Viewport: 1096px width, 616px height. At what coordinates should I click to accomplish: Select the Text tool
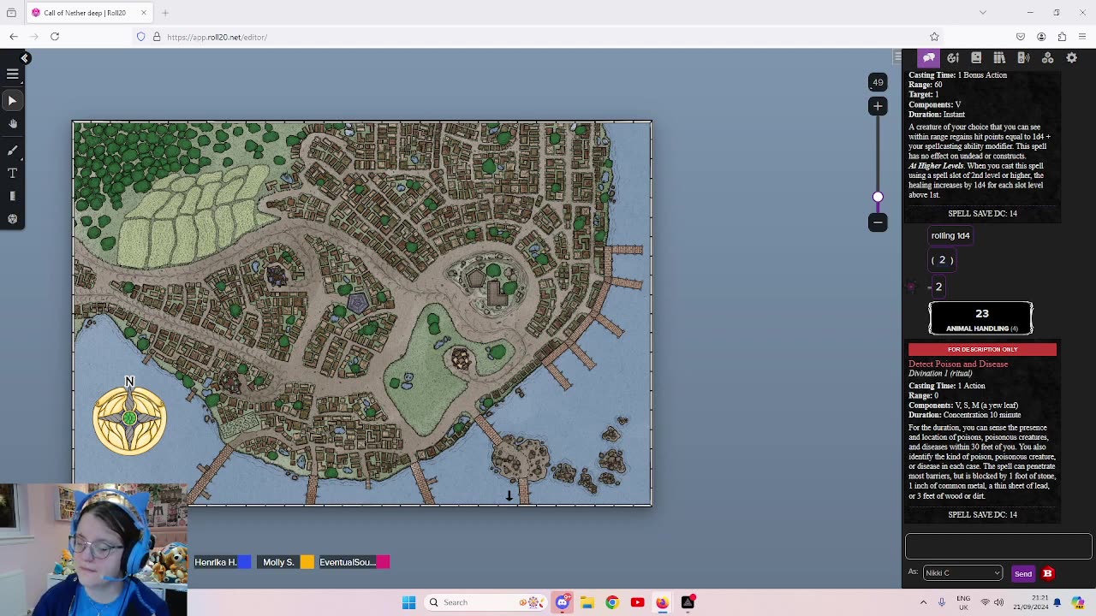point(13,173)
